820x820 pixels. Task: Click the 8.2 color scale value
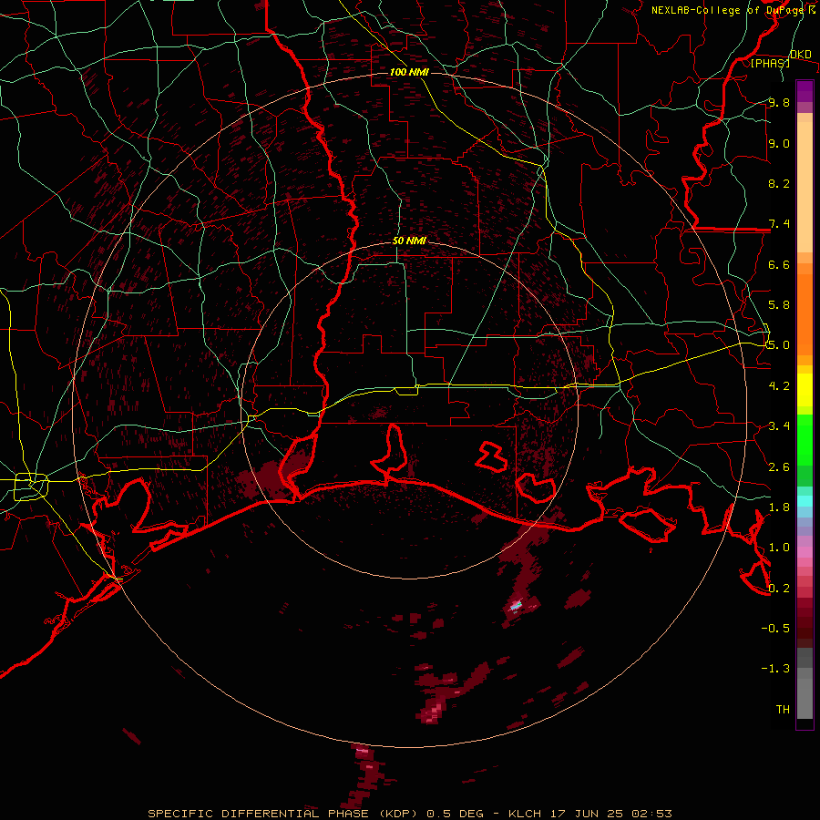pyautogui.click(x=779, y=183)
